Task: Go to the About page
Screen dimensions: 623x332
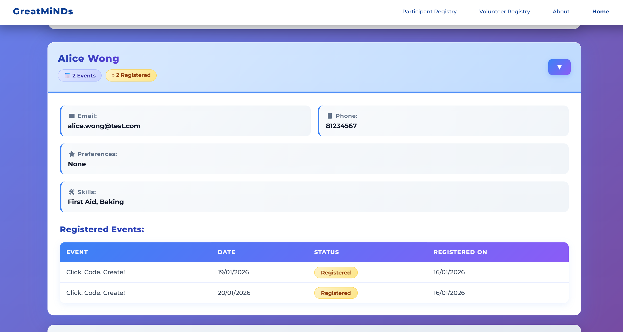Action: tap(561, 12)
